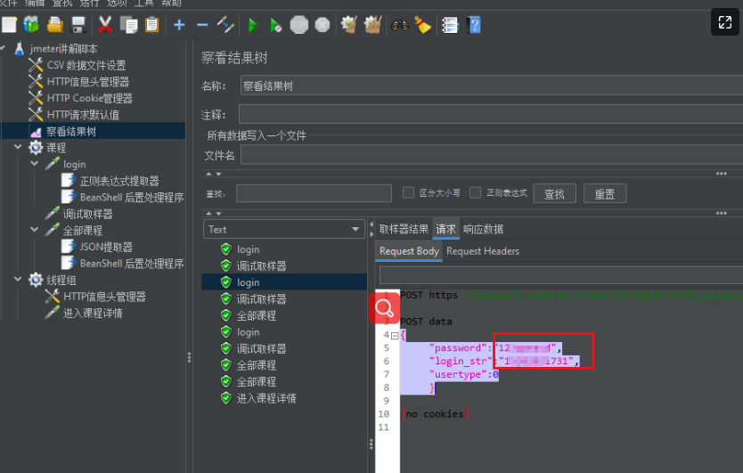
Task: Click the 查找 search text field
Action: pyautogui.click(x=314, y=193)
